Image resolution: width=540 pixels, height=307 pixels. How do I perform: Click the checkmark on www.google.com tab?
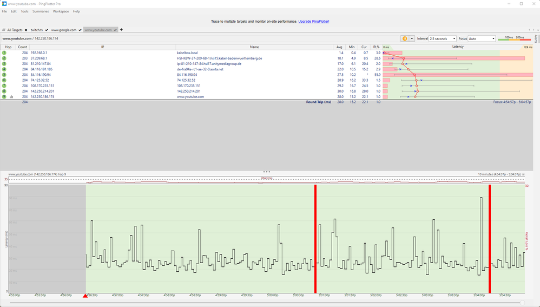point(80,30)
